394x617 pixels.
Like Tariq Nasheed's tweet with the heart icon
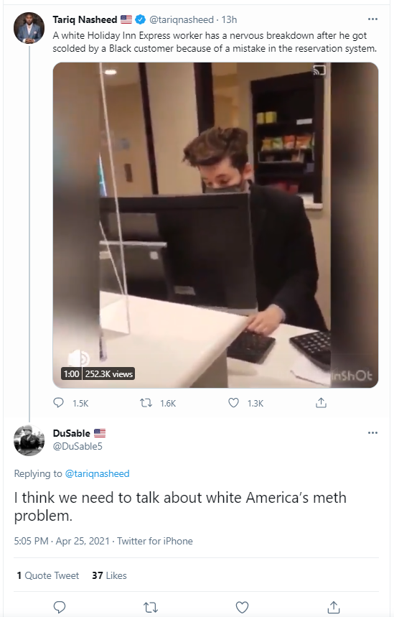tap(233, 403)
